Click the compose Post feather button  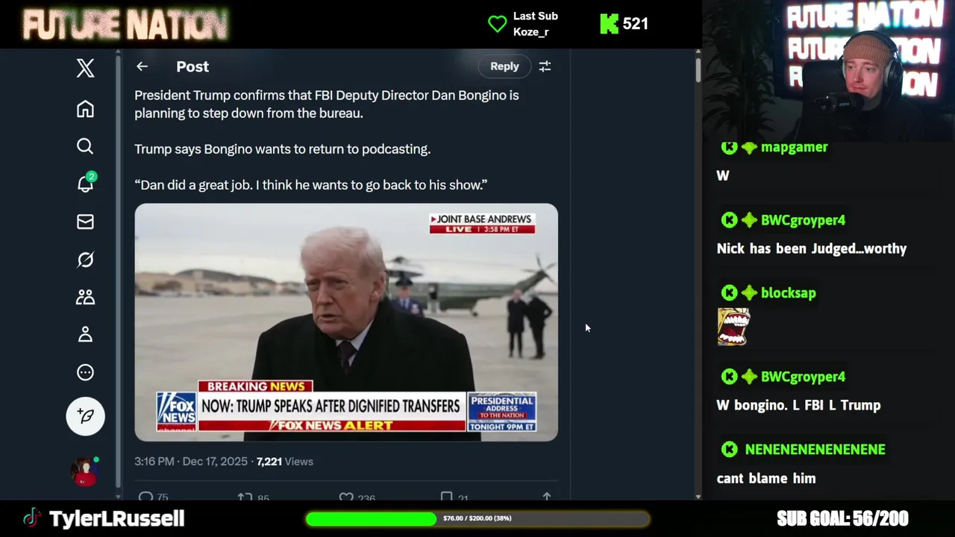(x=85, y=416)
